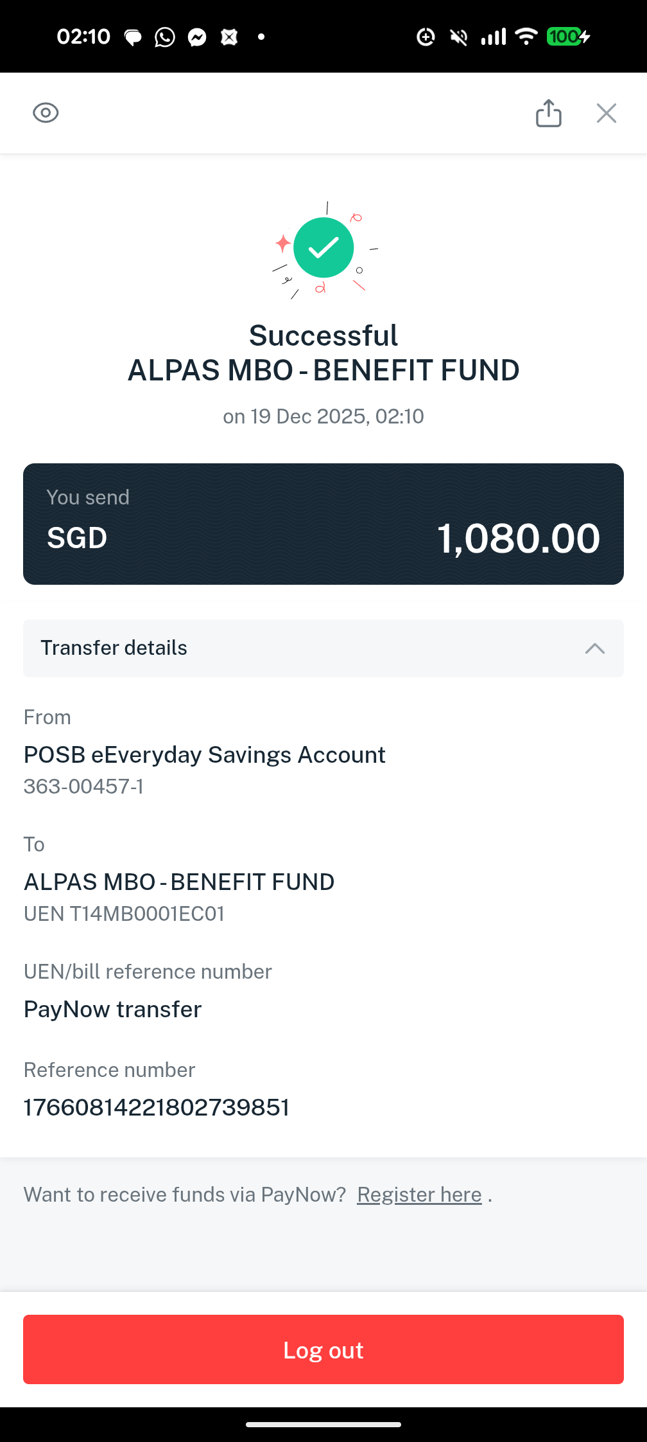Tap the Wi-Fi status icon
Image resolution: width=647 pixels, height=1442 pixels.
(526, 37)
